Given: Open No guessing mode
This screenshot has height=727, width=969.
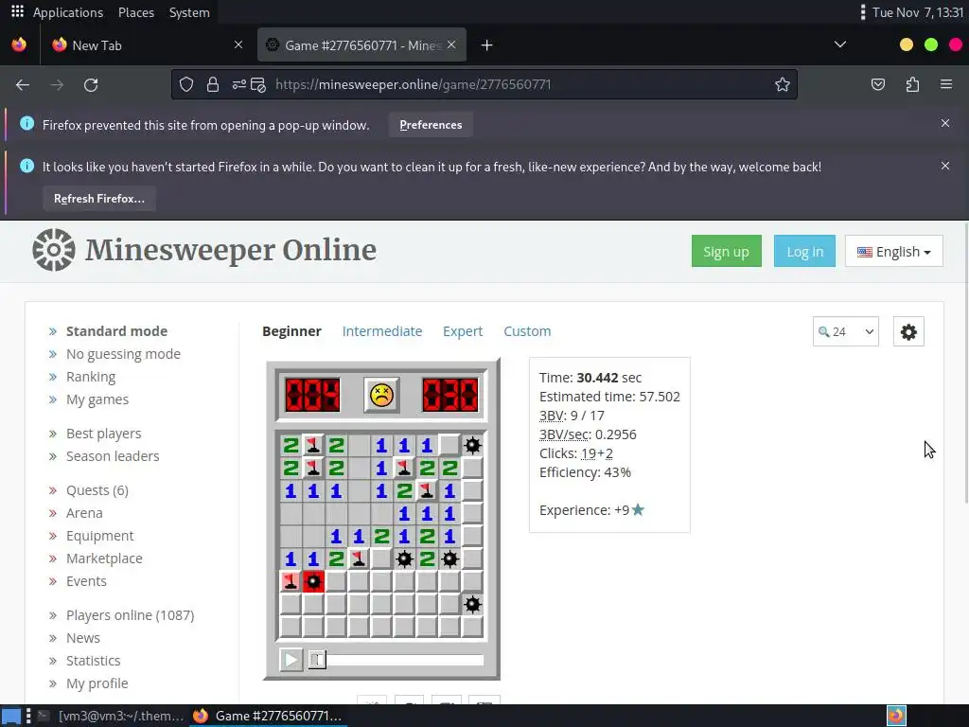Looking at the screenshot, I should (x=123, y=354).
